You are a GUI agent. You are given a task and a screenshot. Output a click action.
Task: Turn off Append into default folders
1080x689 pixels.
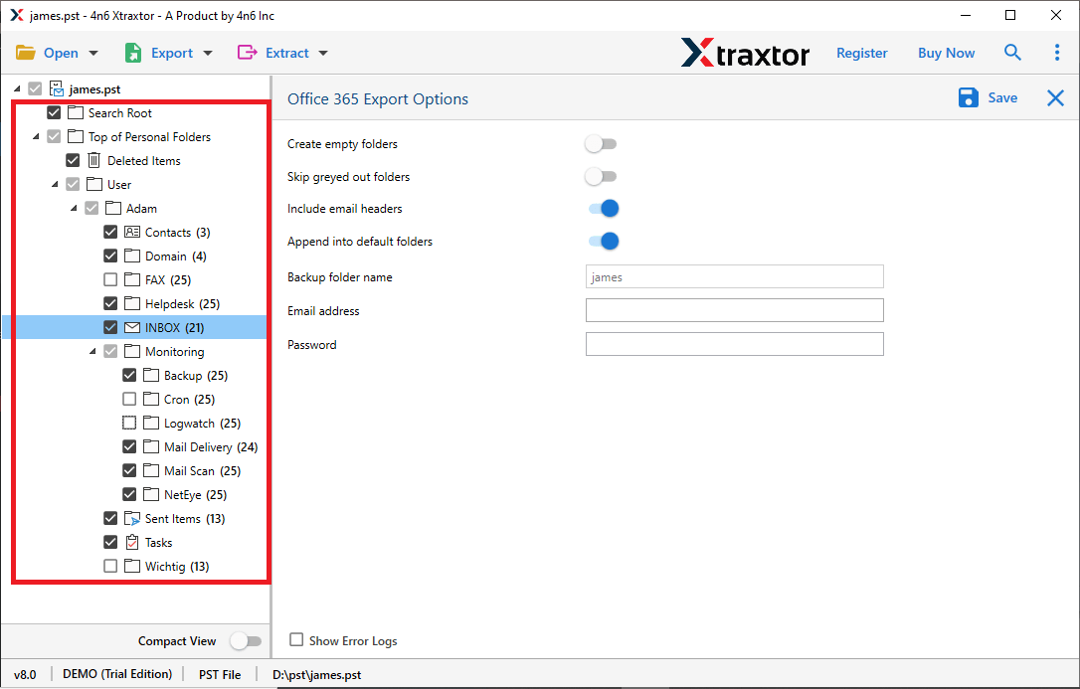pos(604,241)
